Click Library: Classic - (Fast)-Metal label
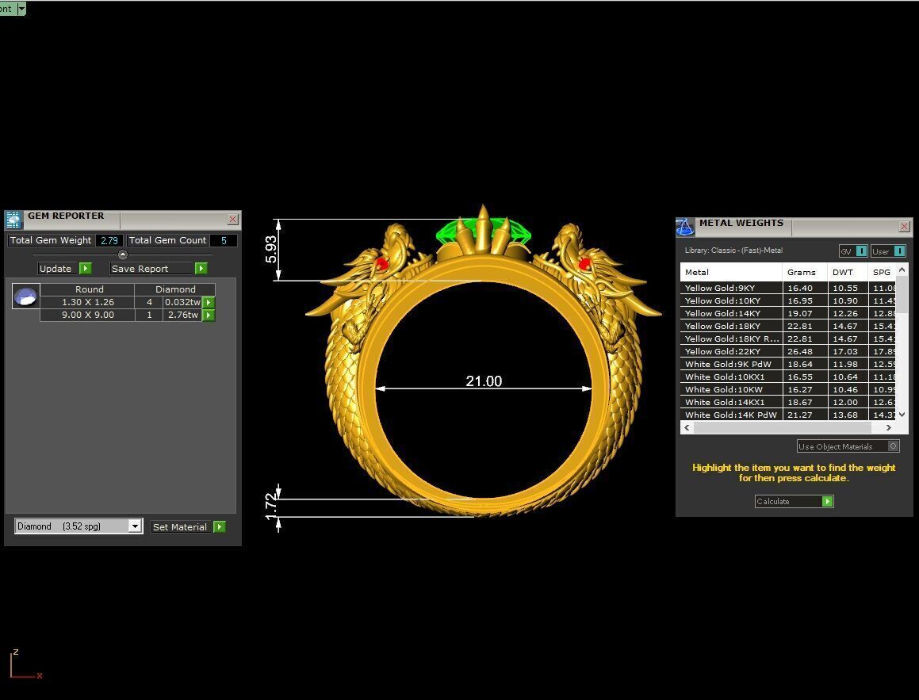 click(x=733, y=251)
